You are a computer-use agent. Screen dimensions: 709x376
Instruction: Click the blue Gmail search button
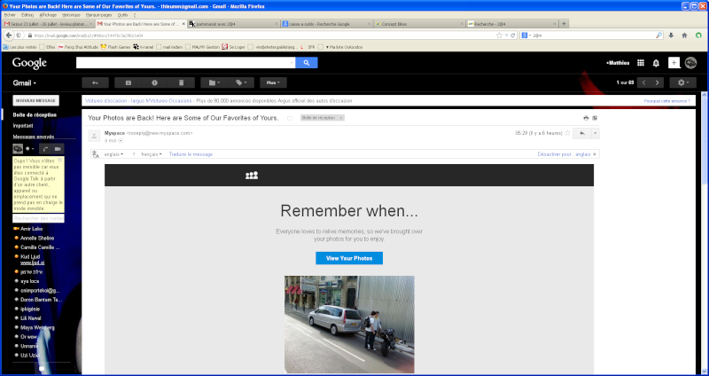coord(307,63)
